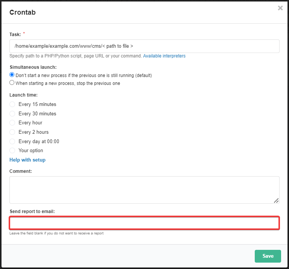
Task: Open the Help with setup link
Action: click(x=27, y=160)
